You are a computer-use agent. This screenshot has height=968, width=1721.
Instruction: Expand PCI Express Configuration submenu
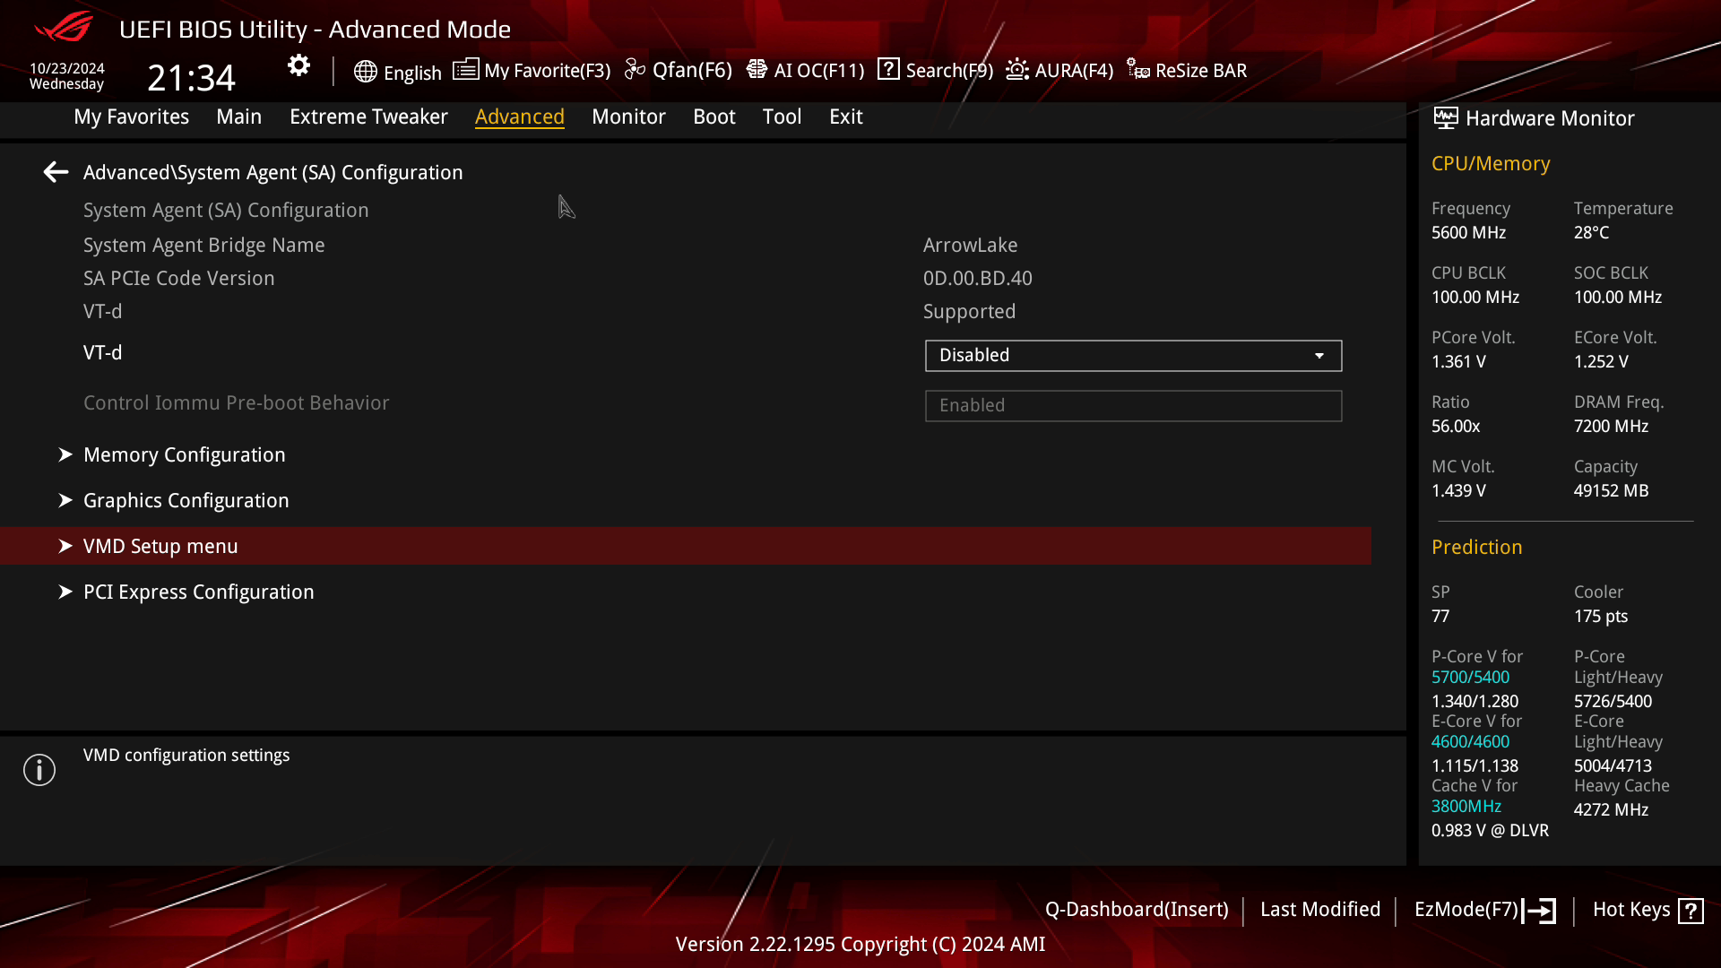click(x=199, y=592)
